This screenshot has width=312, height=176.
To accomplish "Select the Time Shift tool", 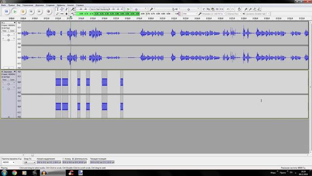I will point(62,14).
